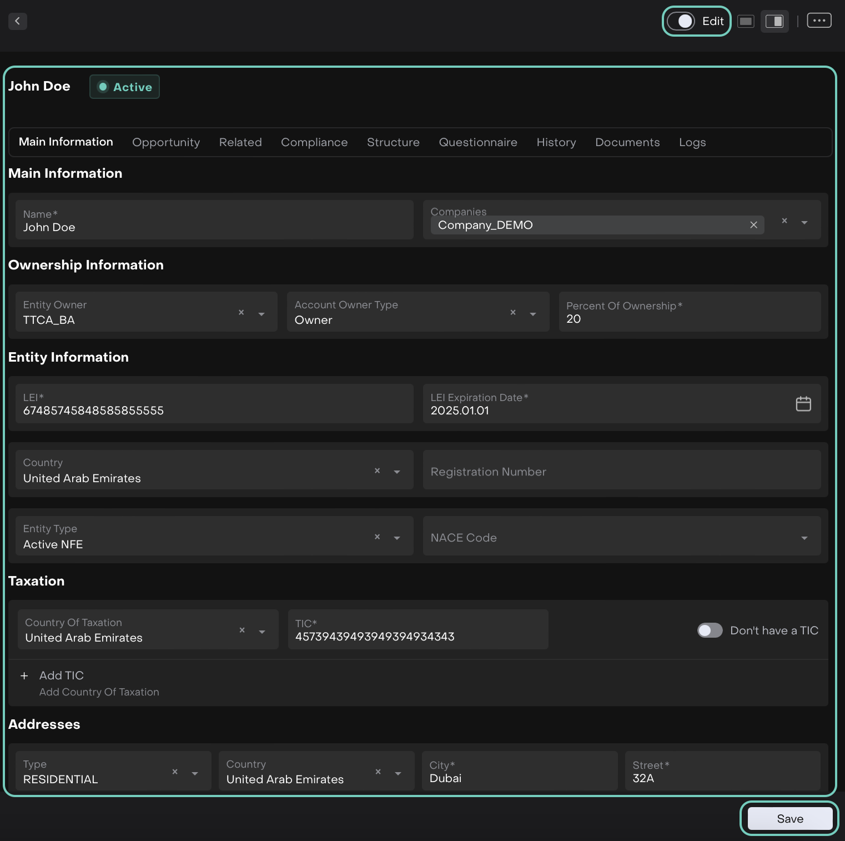This screenshot has width=845, height=841.
Task: Clear the Entity Type value
Action: click(x=378, y=537)
